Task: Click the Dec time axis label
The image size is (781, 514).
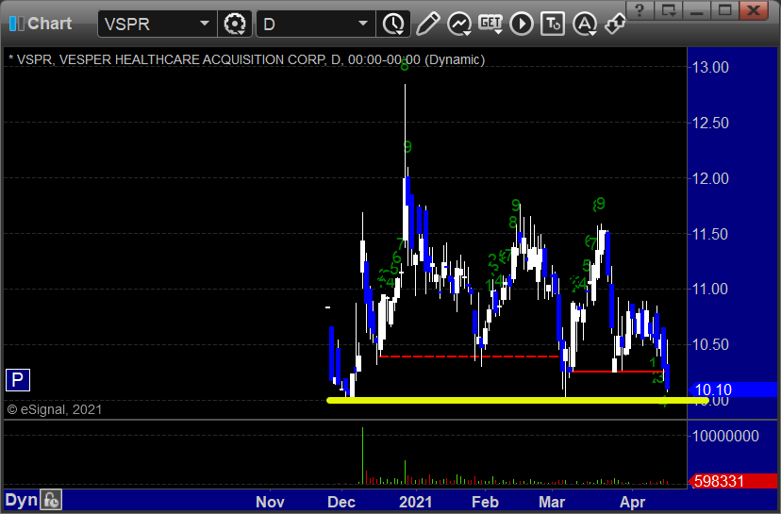Action: [341, 502]
